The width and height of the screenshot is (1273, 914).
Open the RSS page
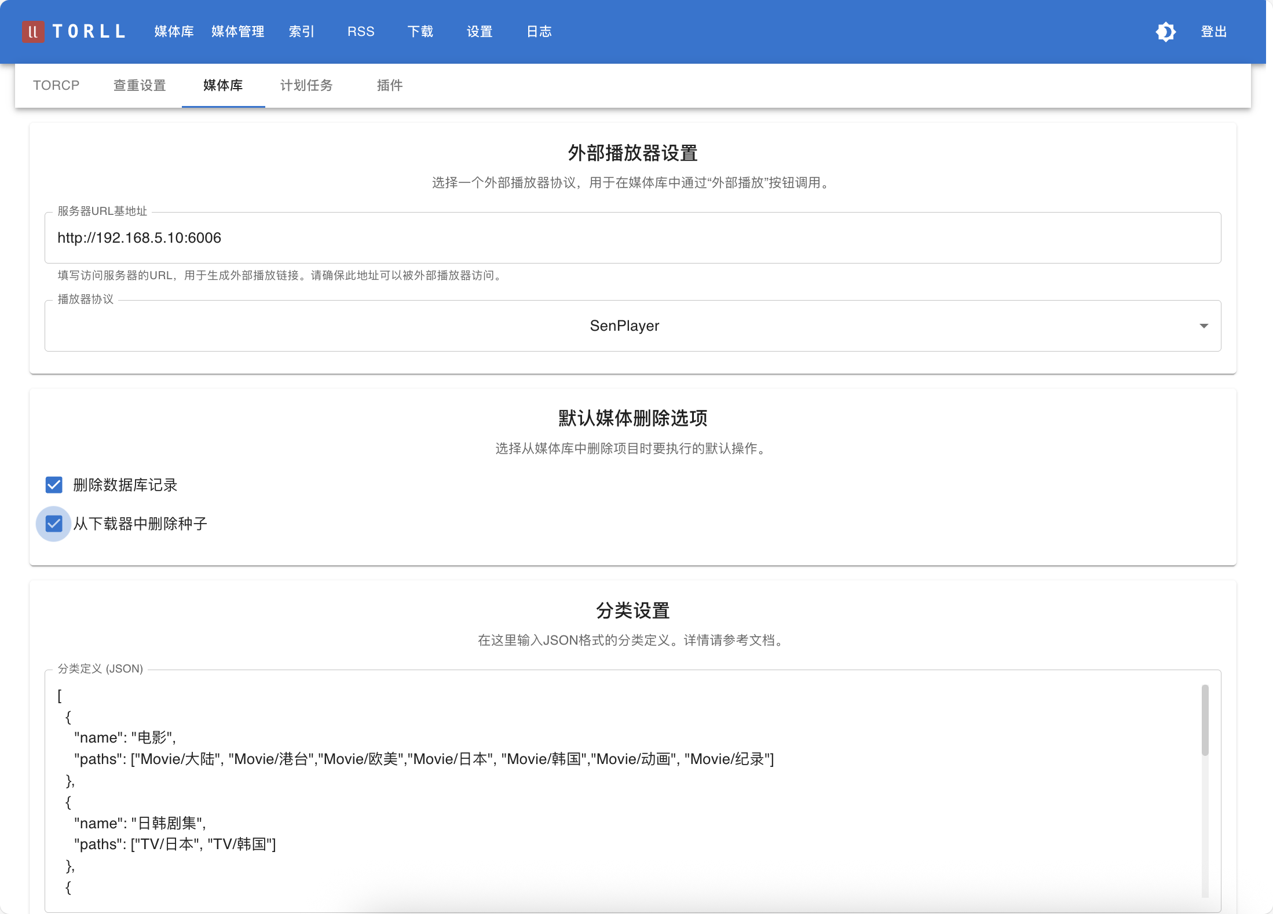361,32
